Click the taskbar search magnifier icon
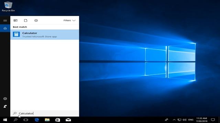Image resolution: width=220 pixels, height=123 pixels. (x=15, y=120)
